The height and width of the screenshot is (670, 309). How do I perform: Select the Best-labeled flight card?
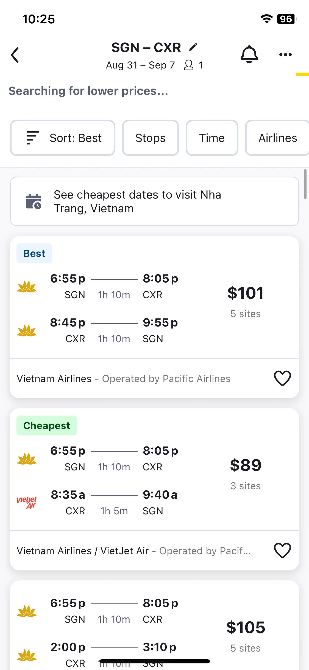[154, 317]
